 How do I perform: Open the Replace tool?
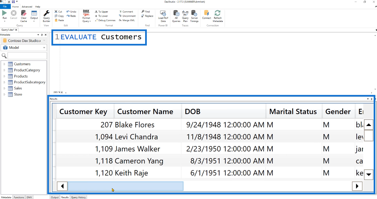147,16
